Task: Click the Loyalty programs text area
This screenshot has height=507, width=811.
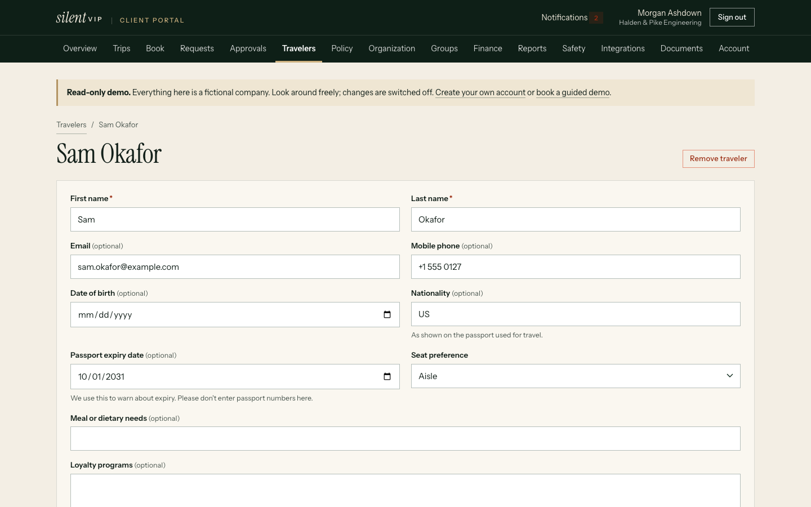Action: point(405,491)
